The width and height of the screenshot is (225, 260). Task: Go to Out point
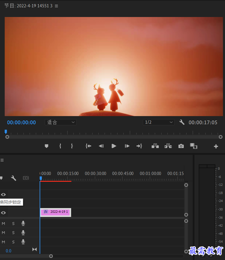point(139,146)
